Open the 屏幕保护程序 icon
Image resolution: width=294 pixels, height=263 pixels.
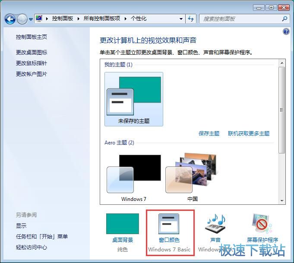coord(262,223)
